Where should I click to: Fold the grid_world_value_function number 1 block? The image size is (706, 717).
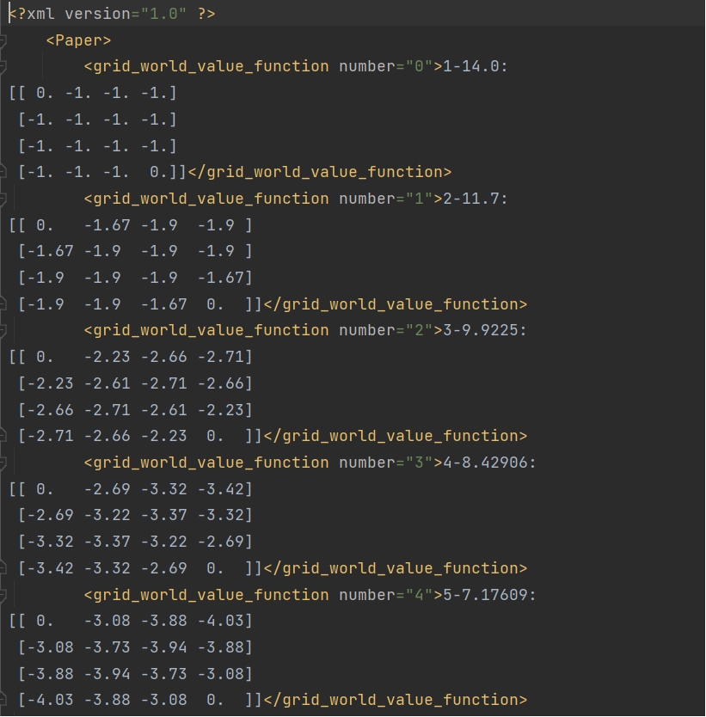3,199
